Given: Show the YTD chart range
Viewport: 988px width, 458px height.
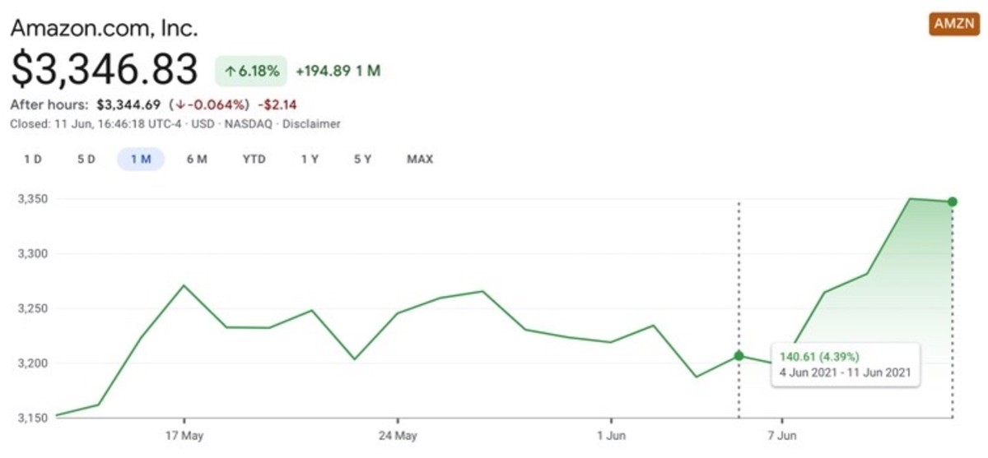Looking at the screenshot, I should click(x=254, y=159).
